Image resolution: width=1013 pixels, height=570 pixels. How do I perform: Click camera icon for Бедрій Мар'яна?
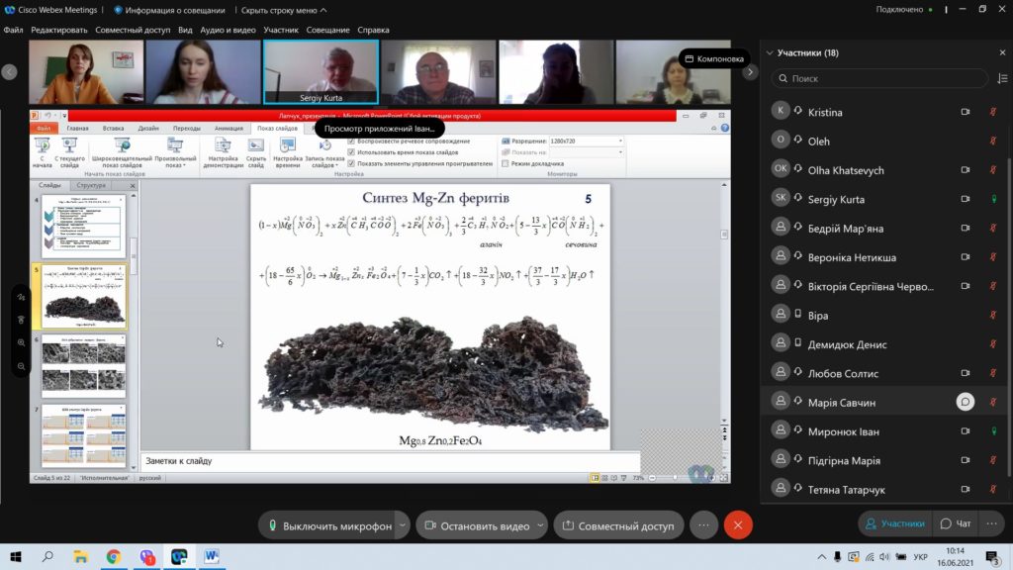click(965, 229)
